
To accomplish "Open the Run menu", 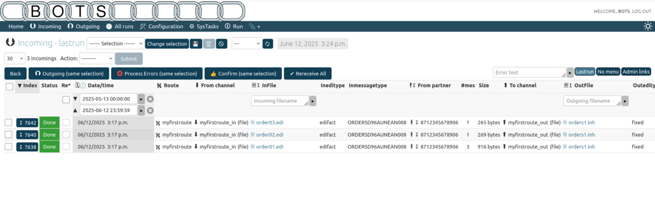I will [x=234, y=26].
